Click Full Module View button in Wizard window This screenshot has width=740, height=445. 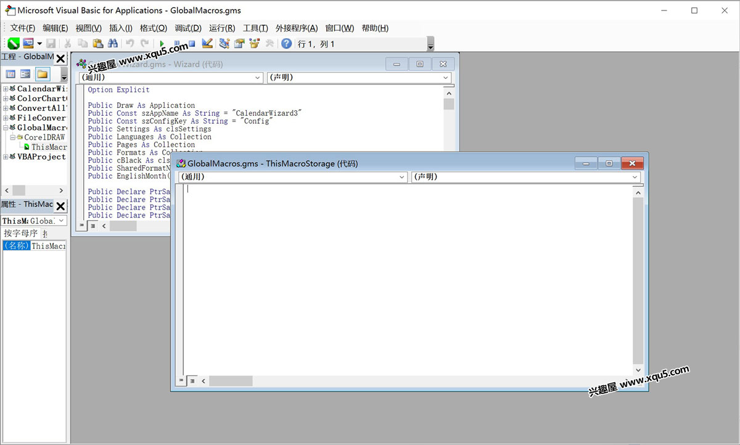pos(92,226)
